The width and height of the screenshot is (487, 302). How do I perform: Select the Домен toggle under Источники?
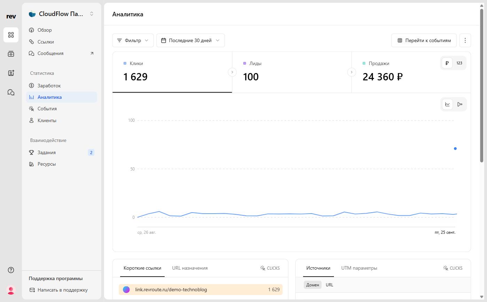(313, 285)
